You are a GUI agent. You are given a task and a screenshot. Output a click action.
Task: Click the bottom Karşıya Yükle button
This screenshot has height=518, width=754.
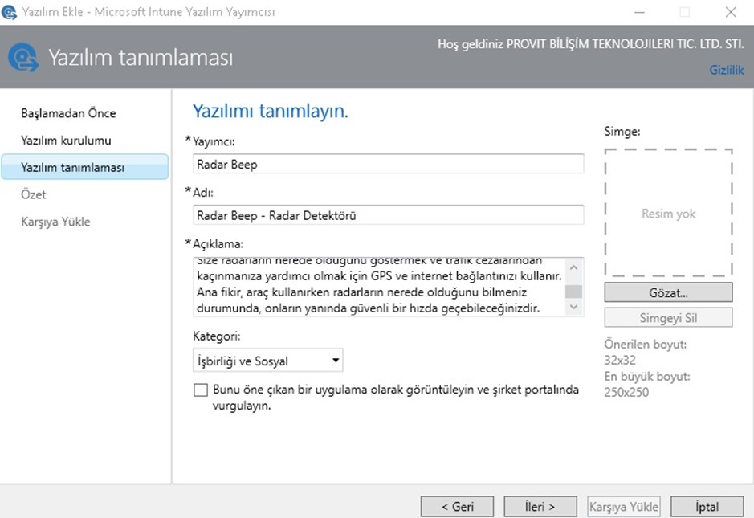pos(624,507)
